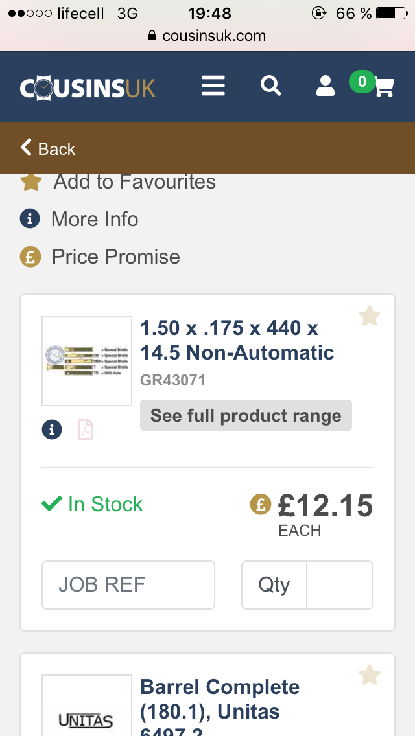Screen dimensions: 415x736
Task: Open the user account icon
Action: (x=325, y=86)
